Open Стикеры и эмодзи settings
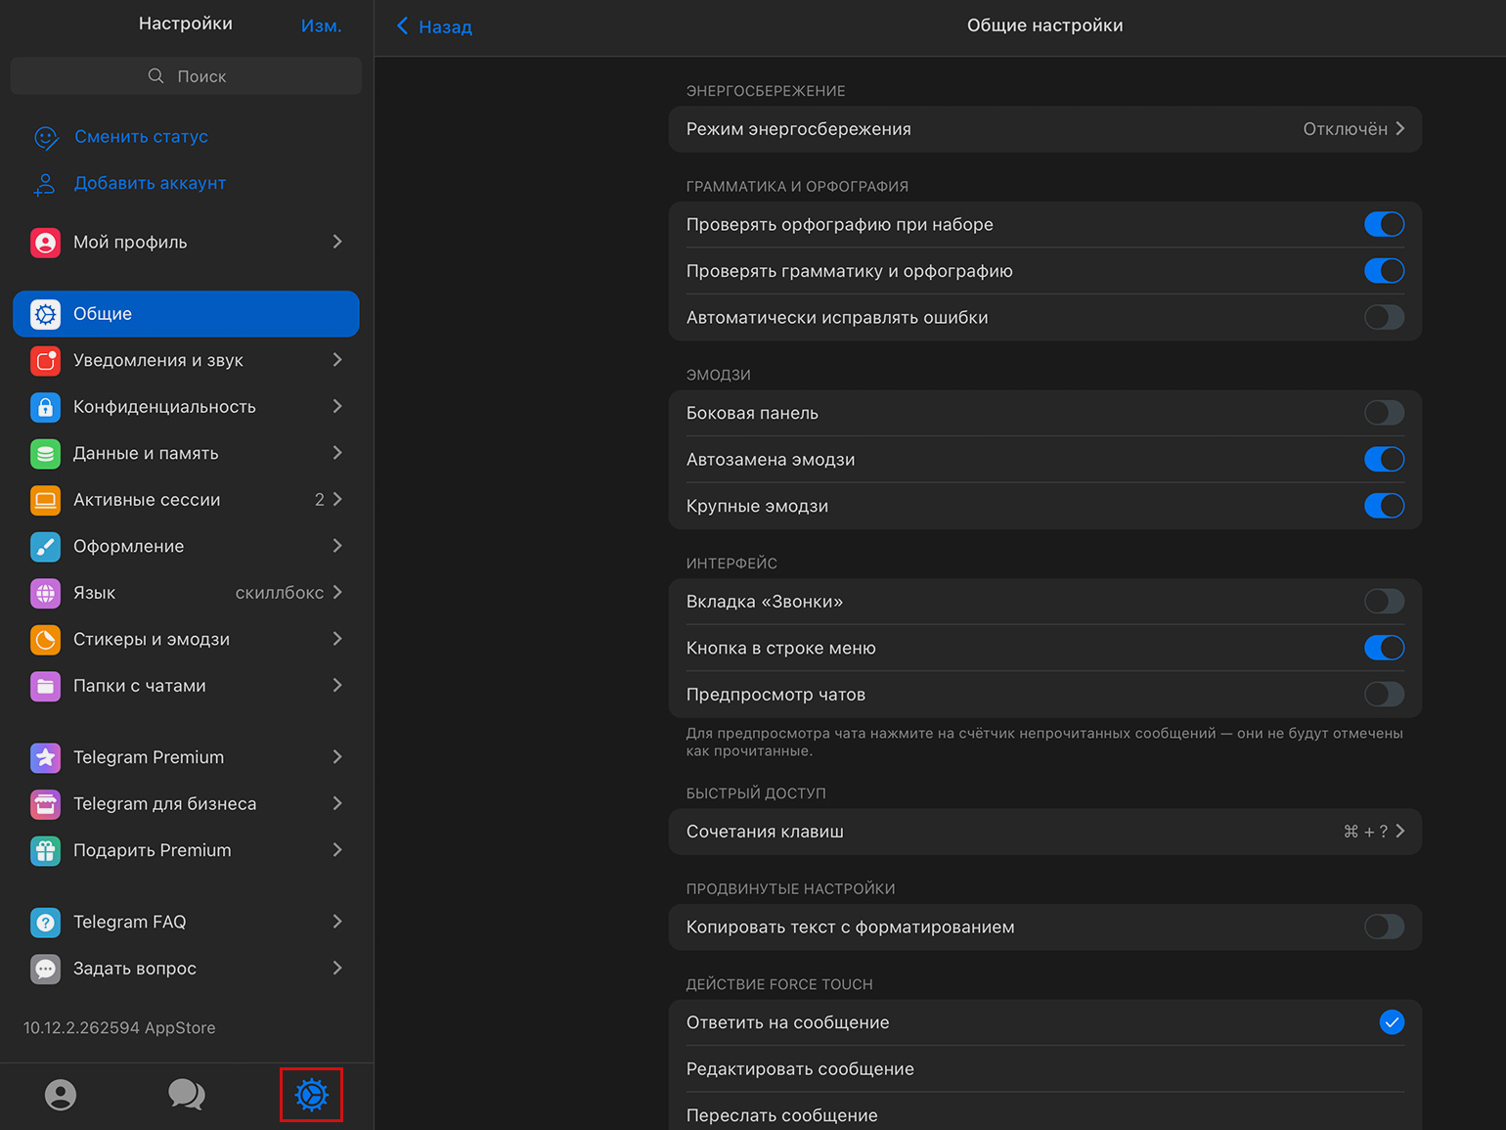The image size is (1506, 1130). 186,640
